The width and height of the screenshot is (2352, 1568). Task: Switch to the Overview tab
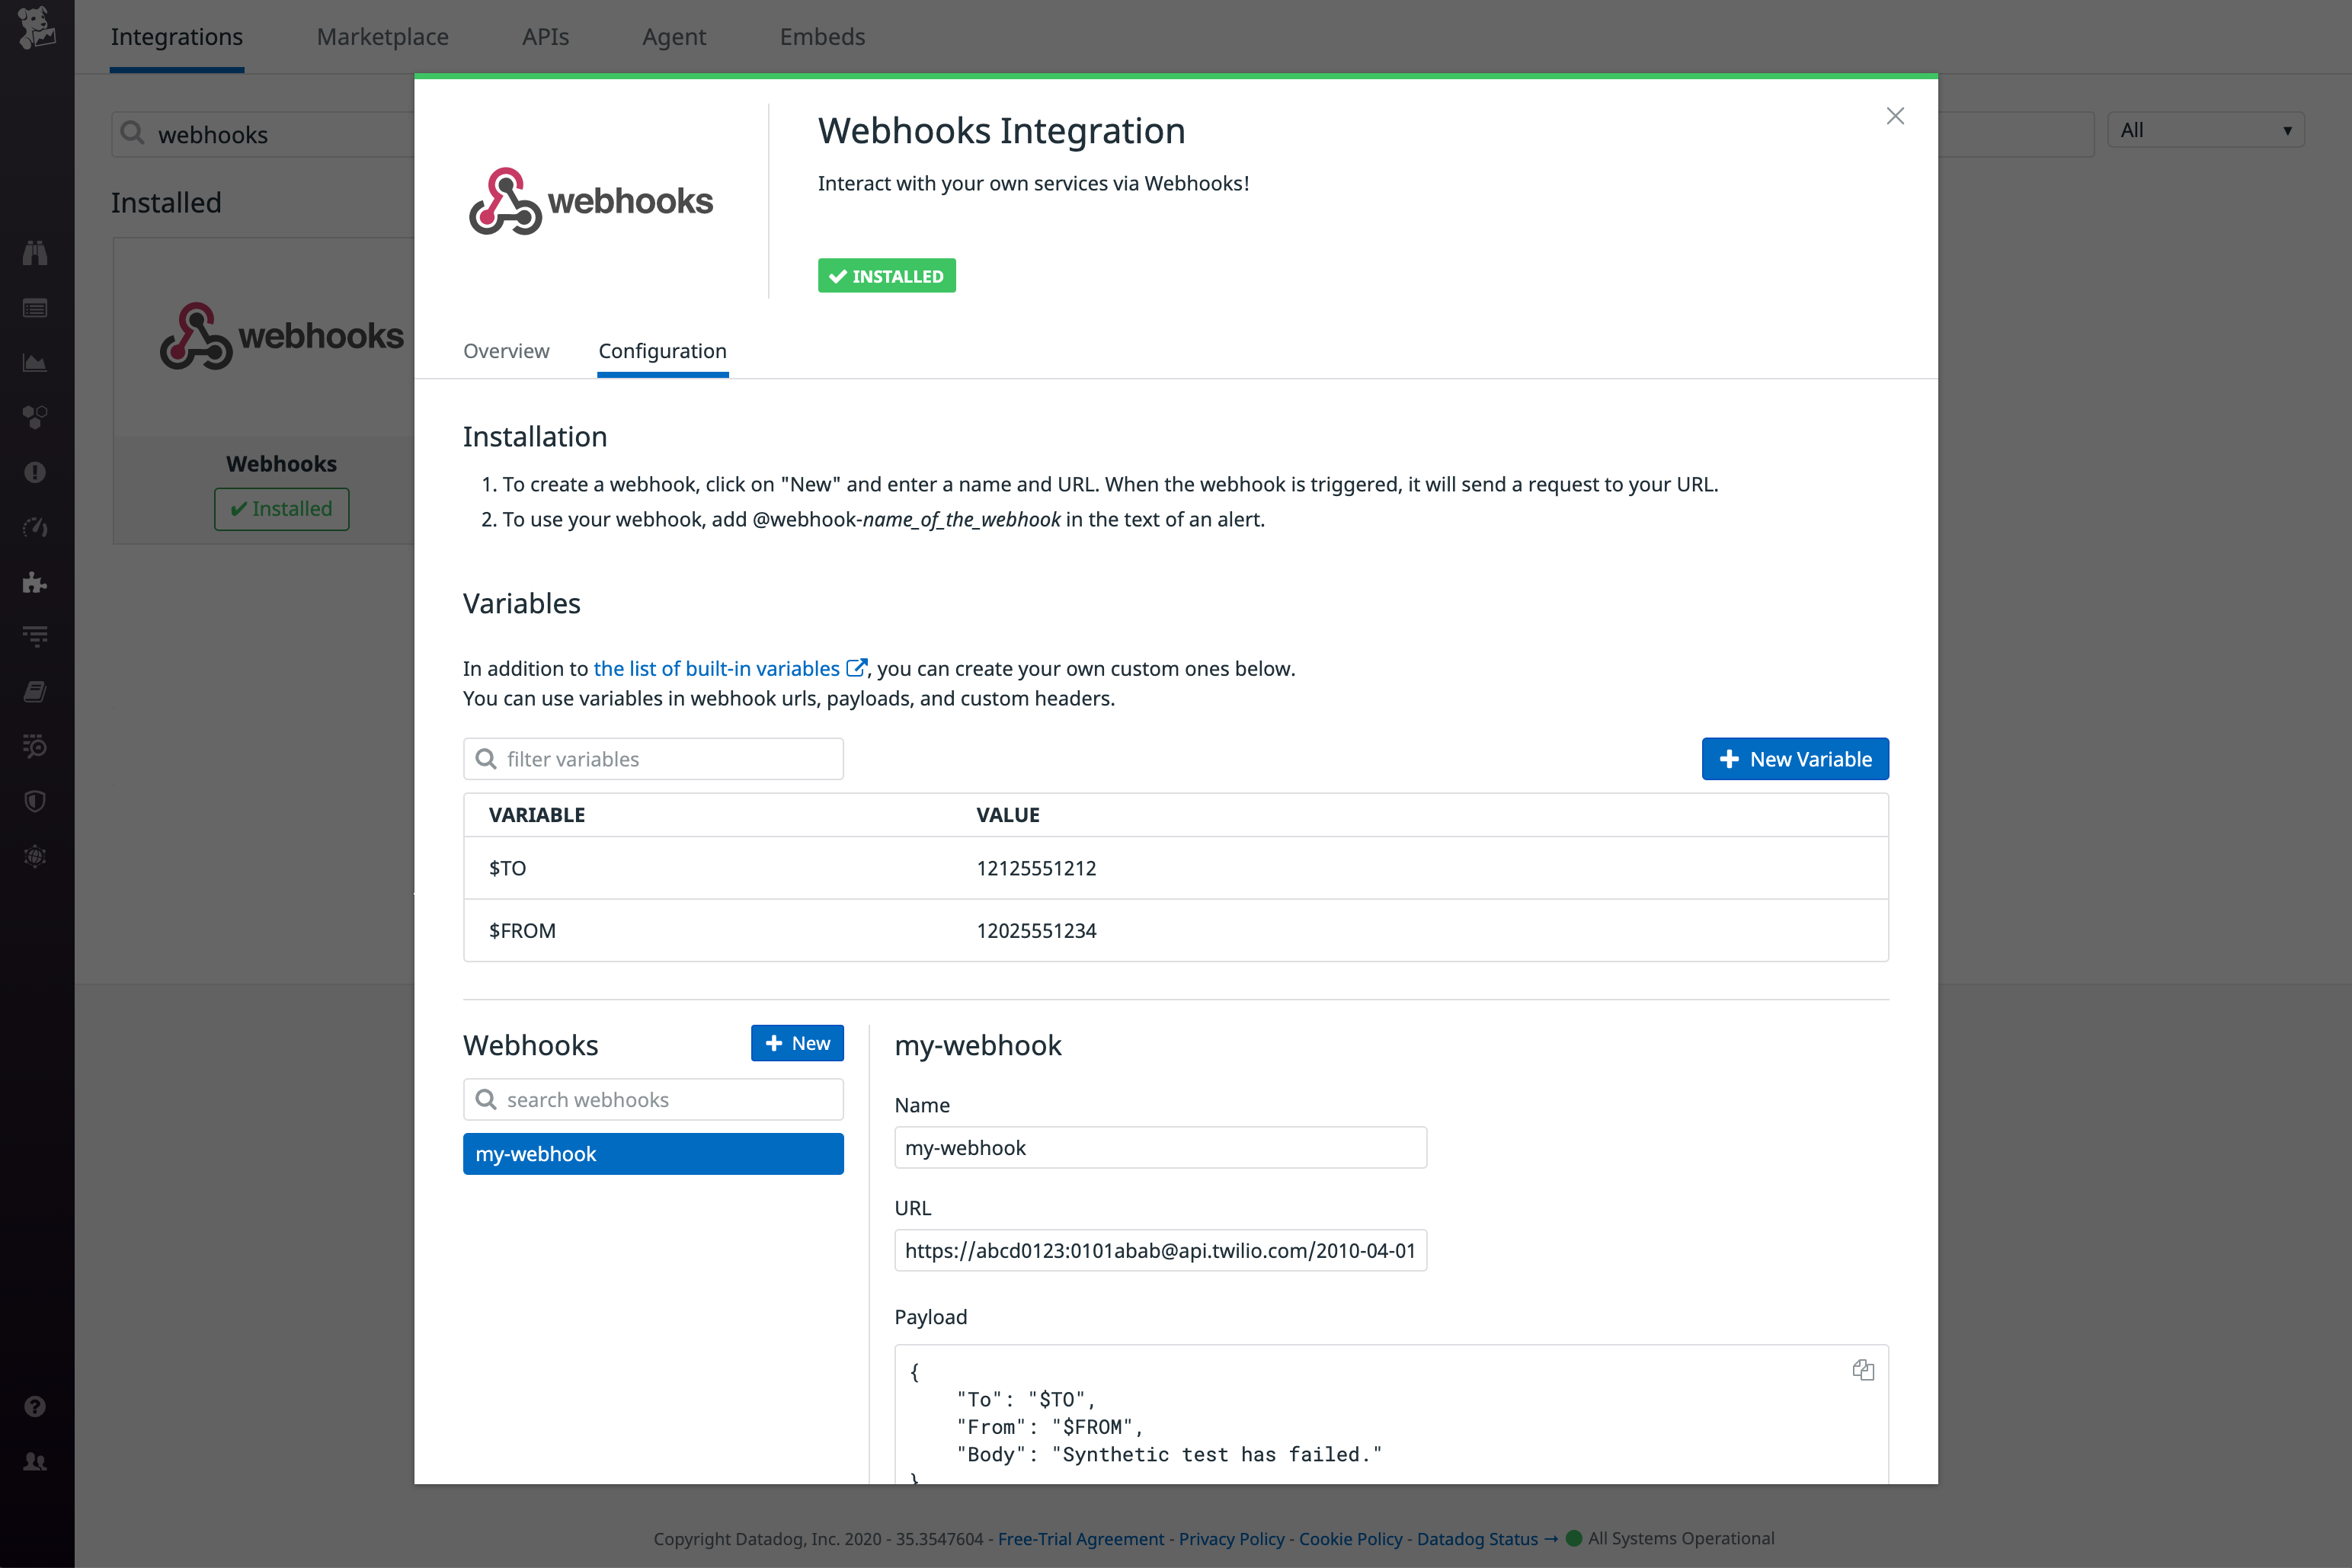point(506,351)
